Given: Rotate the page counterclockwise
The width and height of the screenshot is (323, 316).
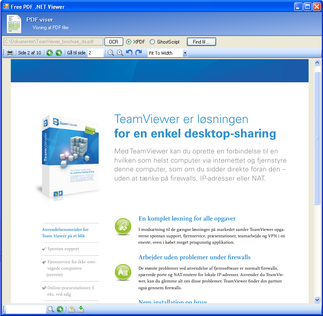Looking at the screenshot, I should [129, 53].
